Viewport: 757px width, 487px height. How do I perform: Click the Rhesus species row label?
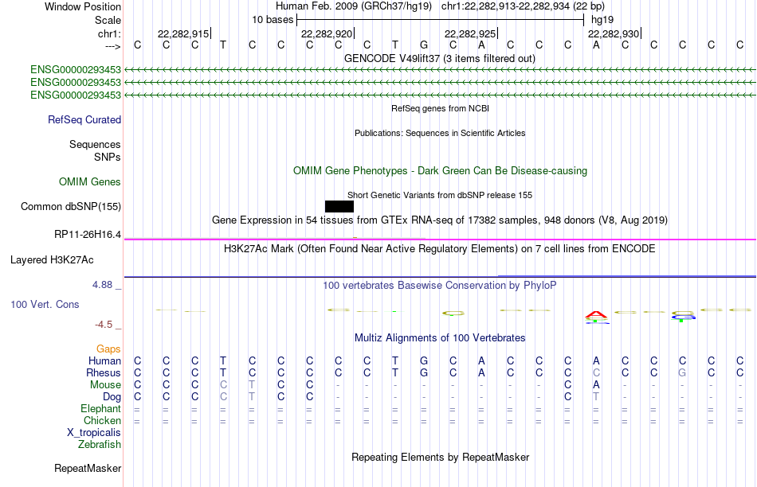pyautogui.click(x=104, y=372)
